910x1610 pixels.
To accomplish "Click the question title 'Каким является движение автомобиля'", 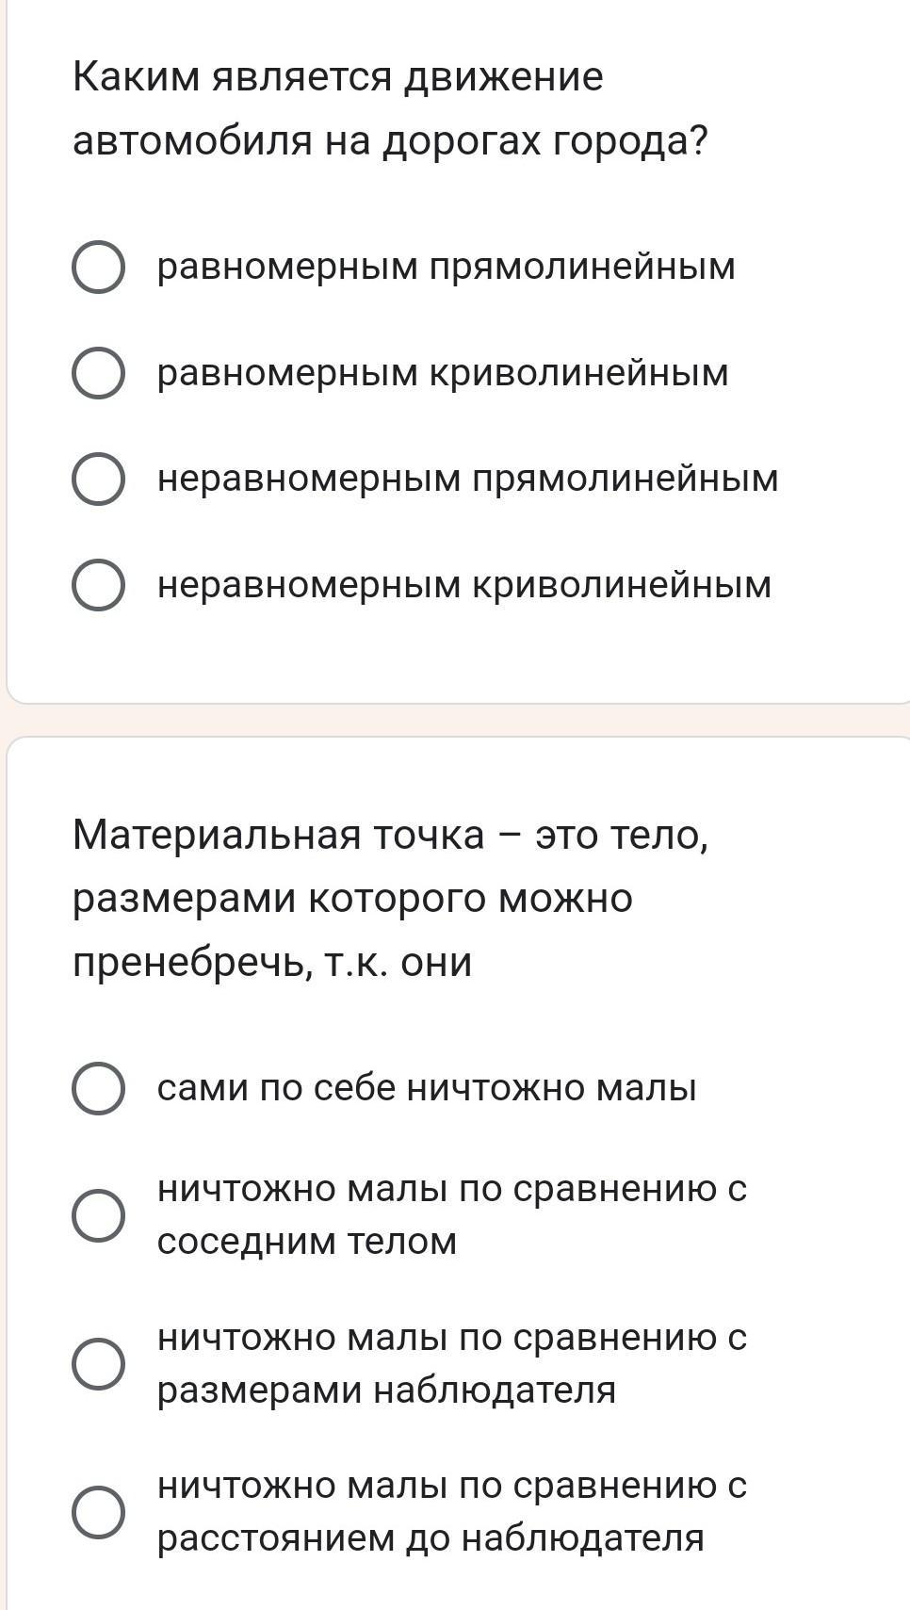I will [x=389, y=108].
